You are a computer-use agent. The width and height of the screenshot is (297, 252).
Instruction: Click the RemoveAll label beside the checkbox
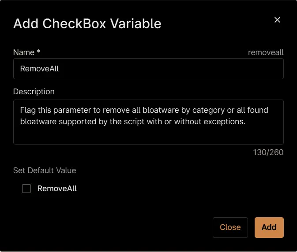coord(57,189)
